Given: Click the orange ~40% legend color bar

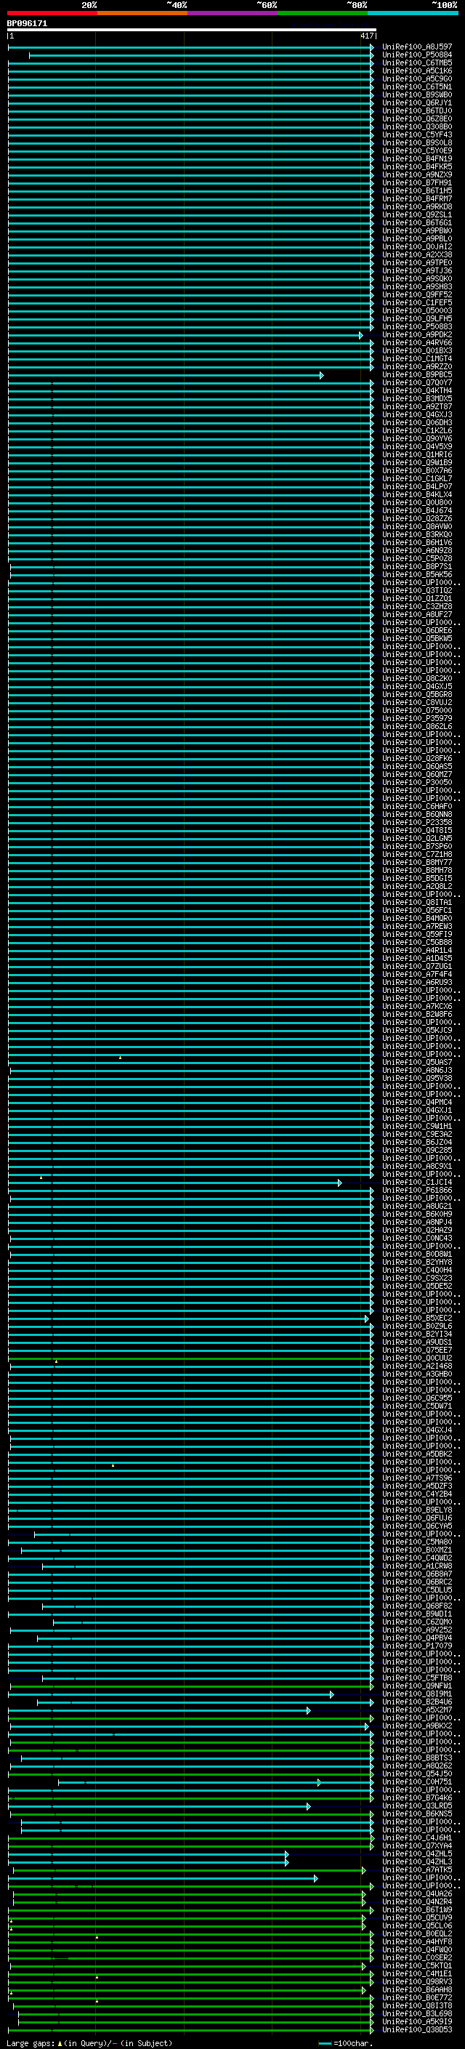Looking at the screenshot, I should click(x=142, y=13).
